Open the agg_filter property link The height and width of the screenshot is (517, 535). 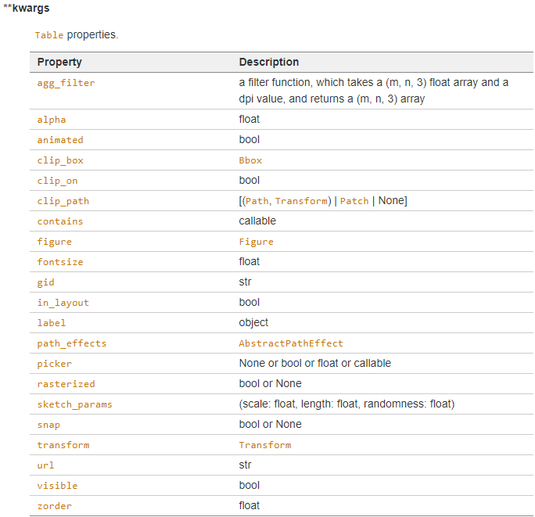(66, 83)
